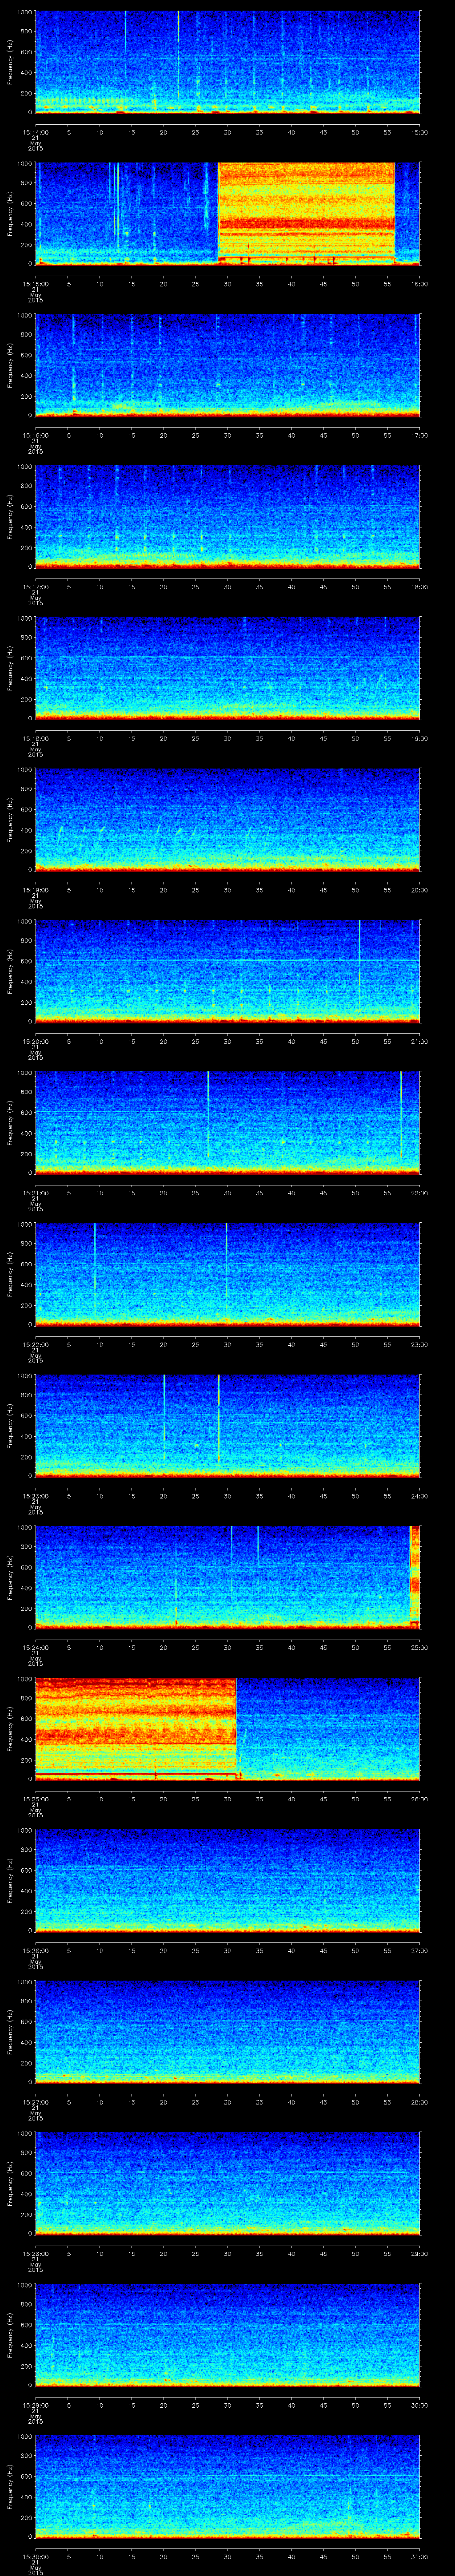Click 'Frequency (Hz)' axis label of 15:20:00 panel

click(10, 972)
